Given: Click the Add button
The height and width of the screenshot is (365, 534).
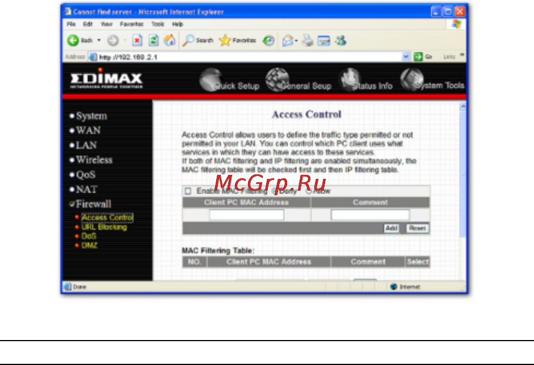Looking at the screenshot, I should [392, 228].
